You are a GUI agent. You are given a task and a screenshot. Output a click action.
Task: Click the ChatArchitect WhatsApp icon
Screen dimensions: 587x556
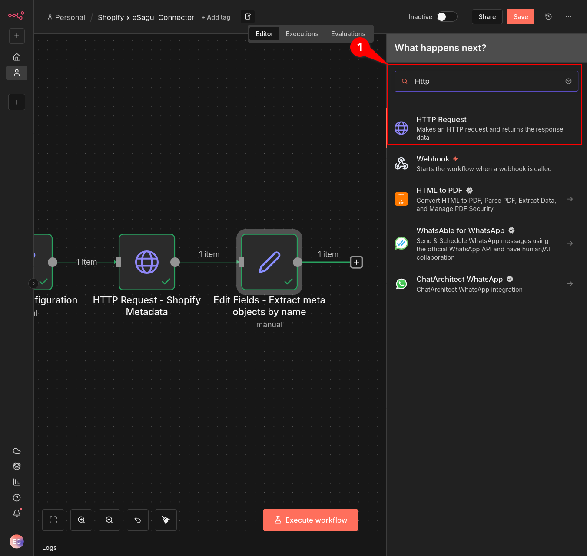pos(401,284)
